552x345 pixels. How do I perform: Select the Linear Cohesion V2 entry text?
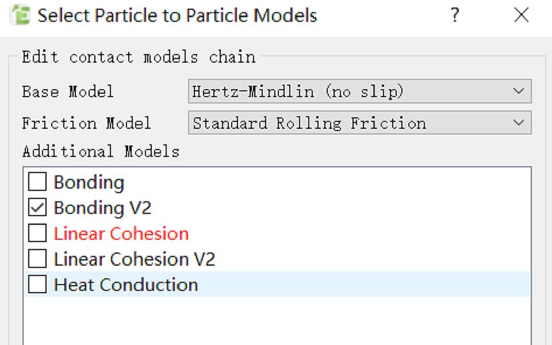click(x=134, y=259)
